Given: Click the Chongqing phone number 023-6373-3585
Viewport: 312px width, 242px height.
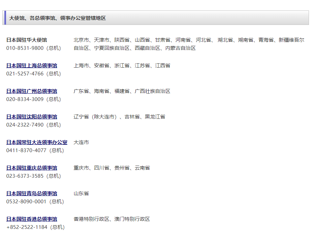Looking at the screenshot, I should [25, 176].
